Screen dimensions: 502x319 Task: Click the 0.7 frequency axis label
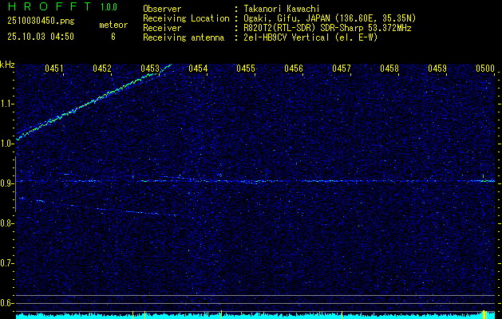pyautogui.click(x=6, y=263)
